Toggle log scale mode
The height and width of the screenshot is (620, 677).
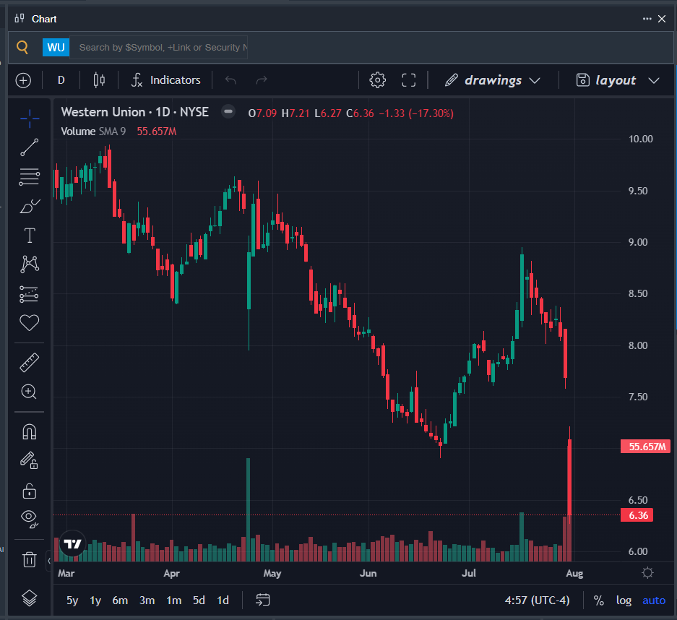pyautogui.click(x=624, y=600)
